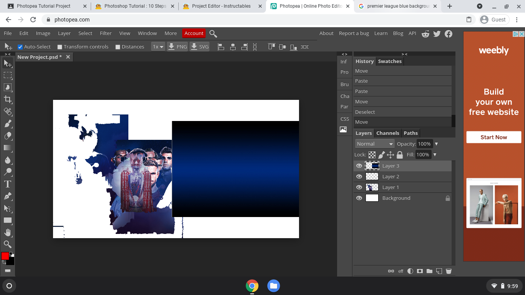
Task: Select the Crop tool
Action: pyautogui.click(x=8, y=99)
